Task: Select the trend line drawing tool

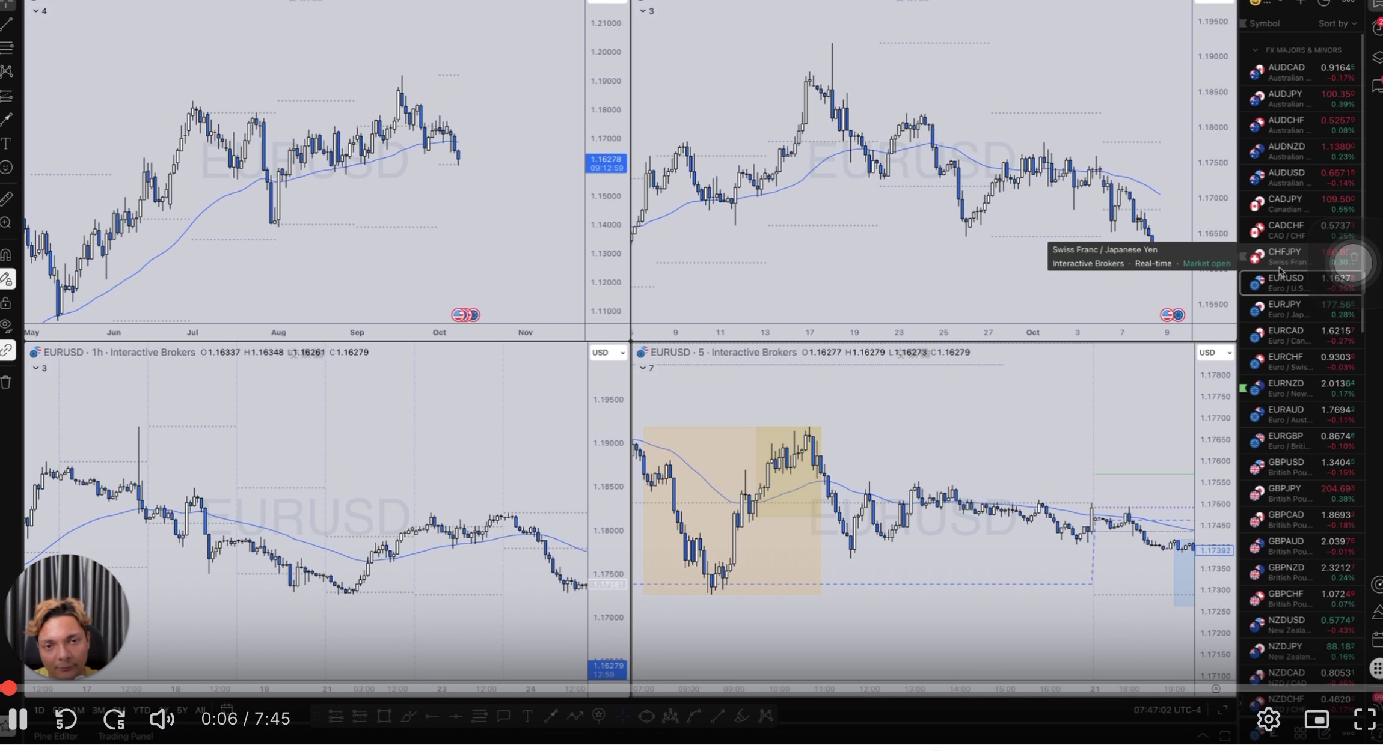Action: 6,25
